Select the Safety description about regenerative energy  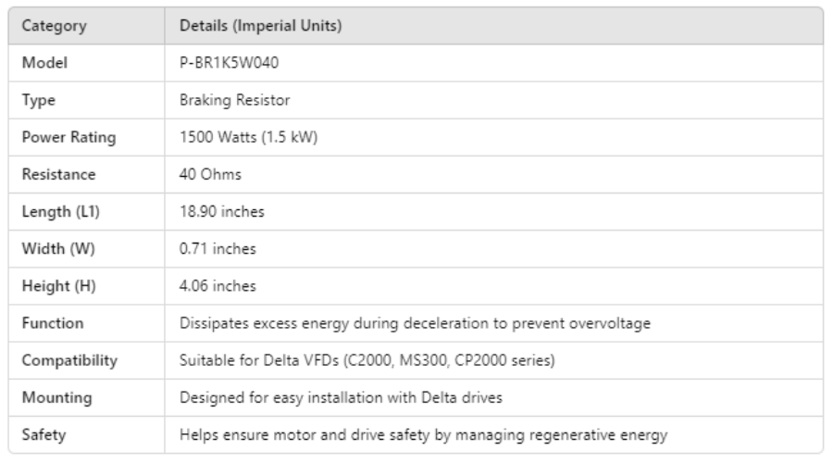click(x=422, y=434)
